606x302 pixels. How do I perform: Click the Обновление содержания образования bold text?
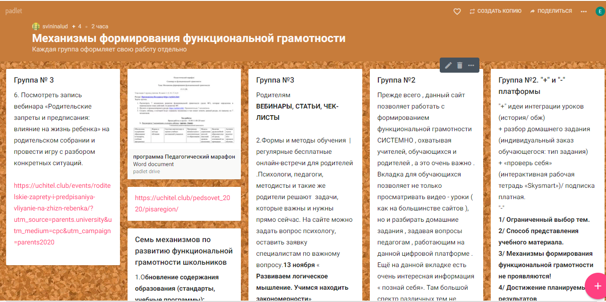point(177,288)
